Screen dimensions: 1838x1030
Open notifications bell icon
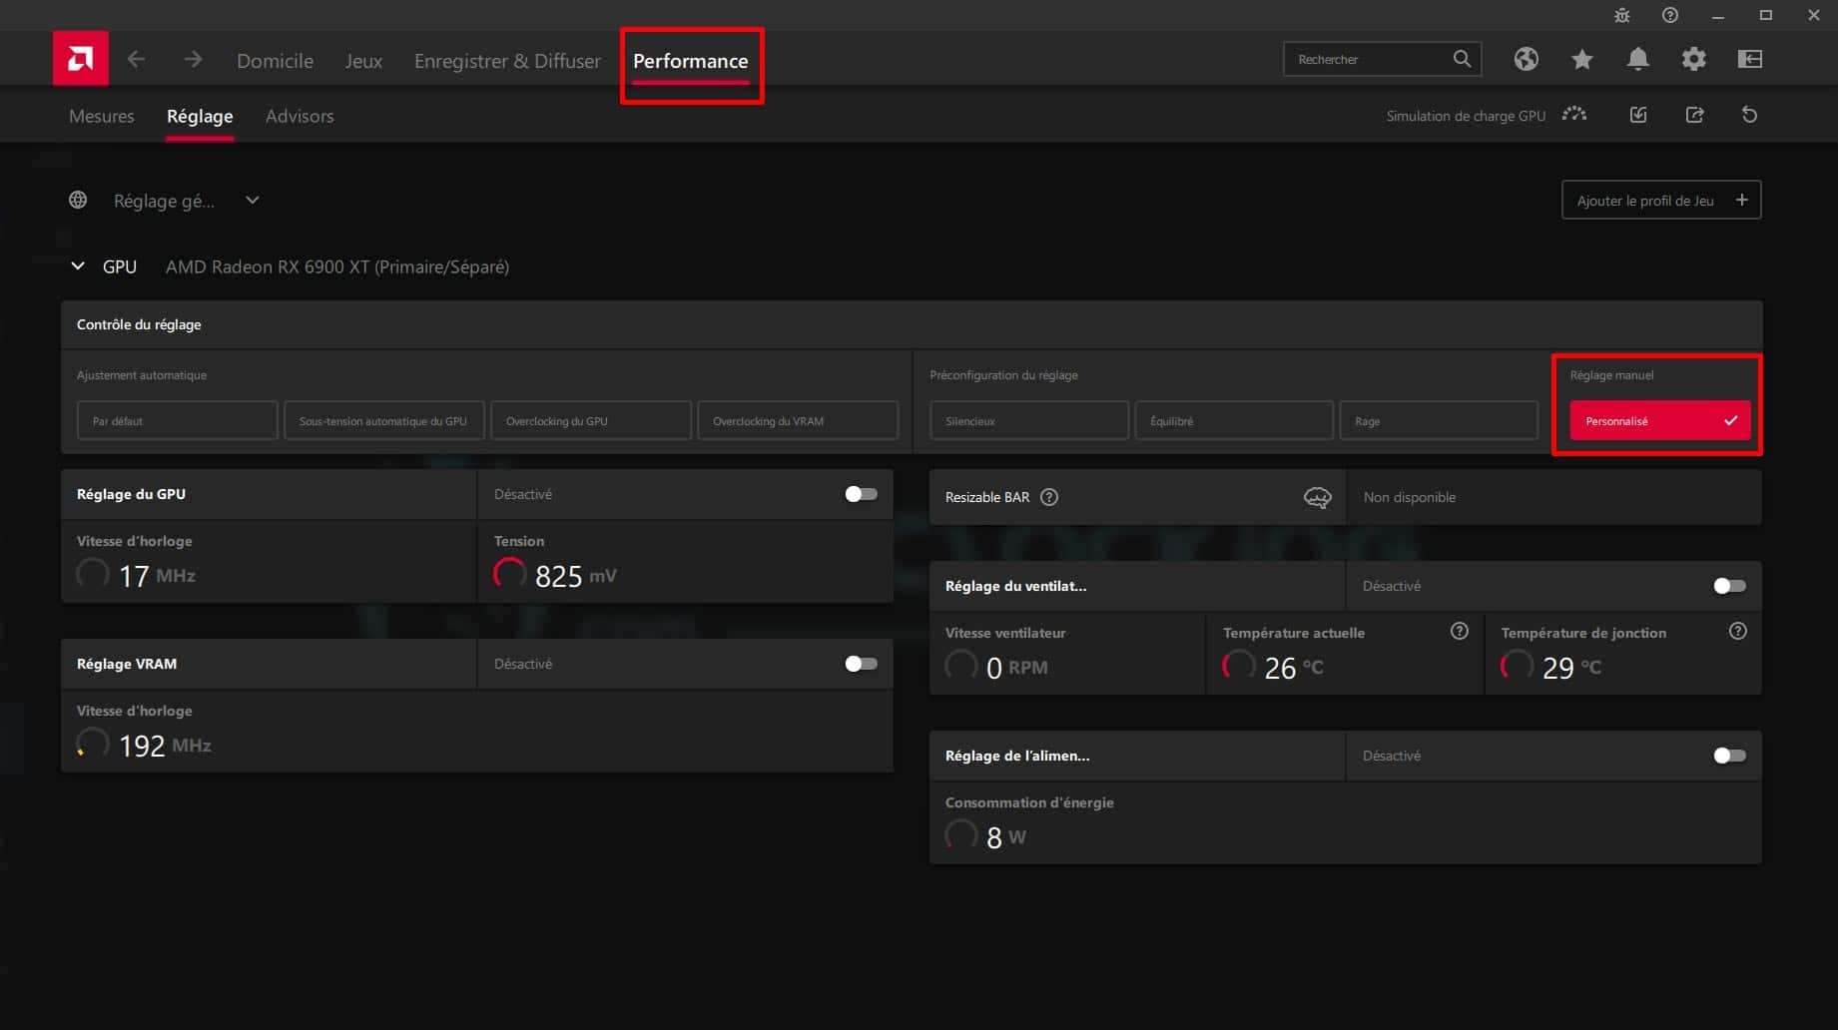click(1637, 59)
